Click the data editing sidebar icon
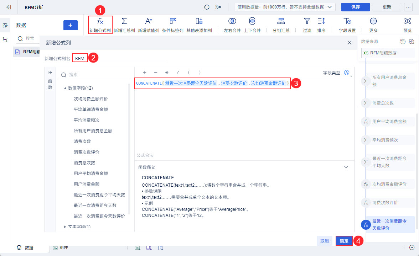The image size is (419, 256). click(5, 25)
